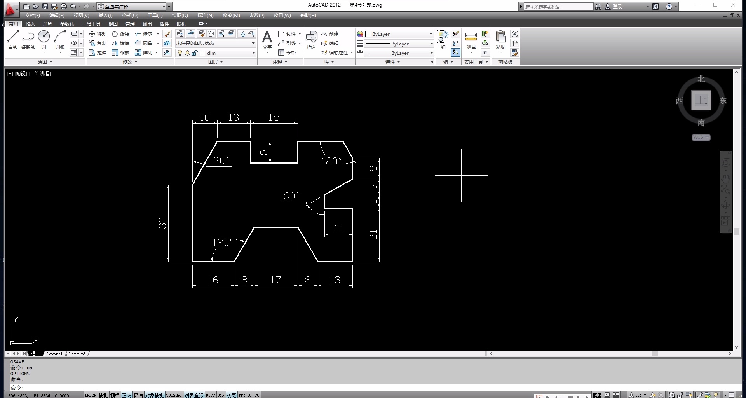Activate the Mirror (镜像) tool
This screenshot has height=398, width=746.
point(121,43)
